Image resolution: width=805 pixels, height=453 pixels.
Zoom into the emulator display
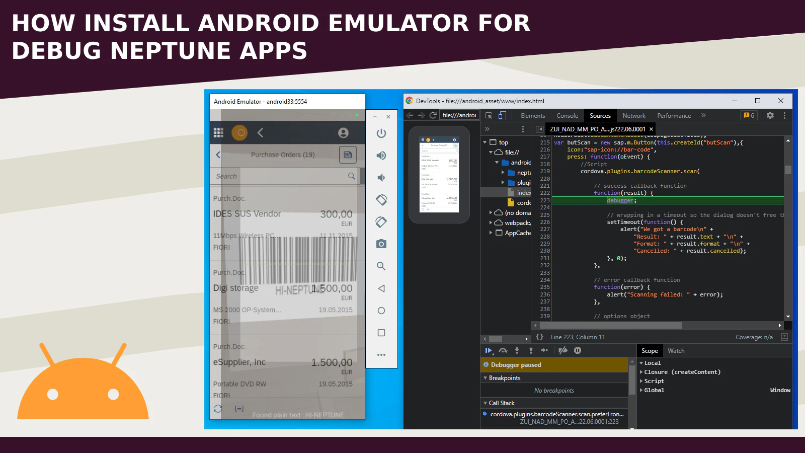point(381,266)
